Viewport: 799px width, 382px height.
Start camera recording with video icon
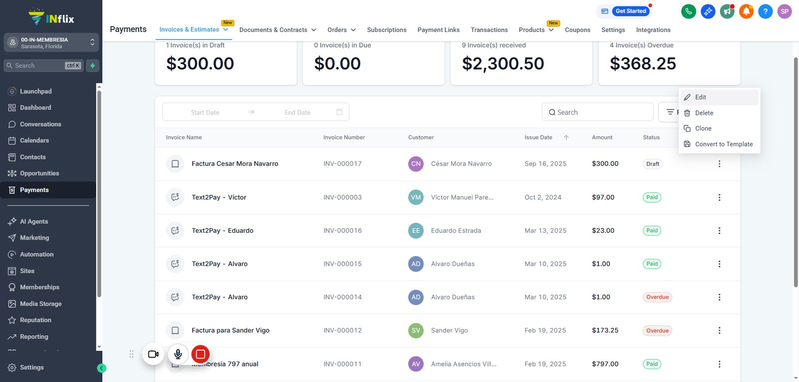153,354
